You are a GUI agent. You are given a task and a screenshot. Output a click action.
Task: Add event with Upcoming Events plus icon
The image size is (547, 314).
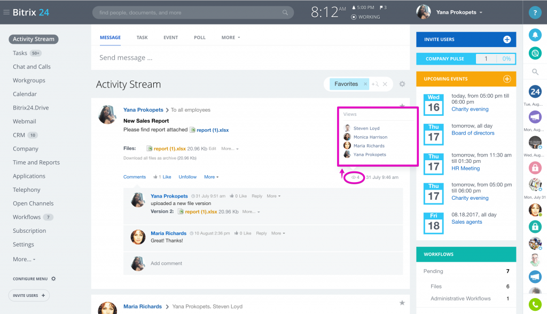tap(506, 79)
